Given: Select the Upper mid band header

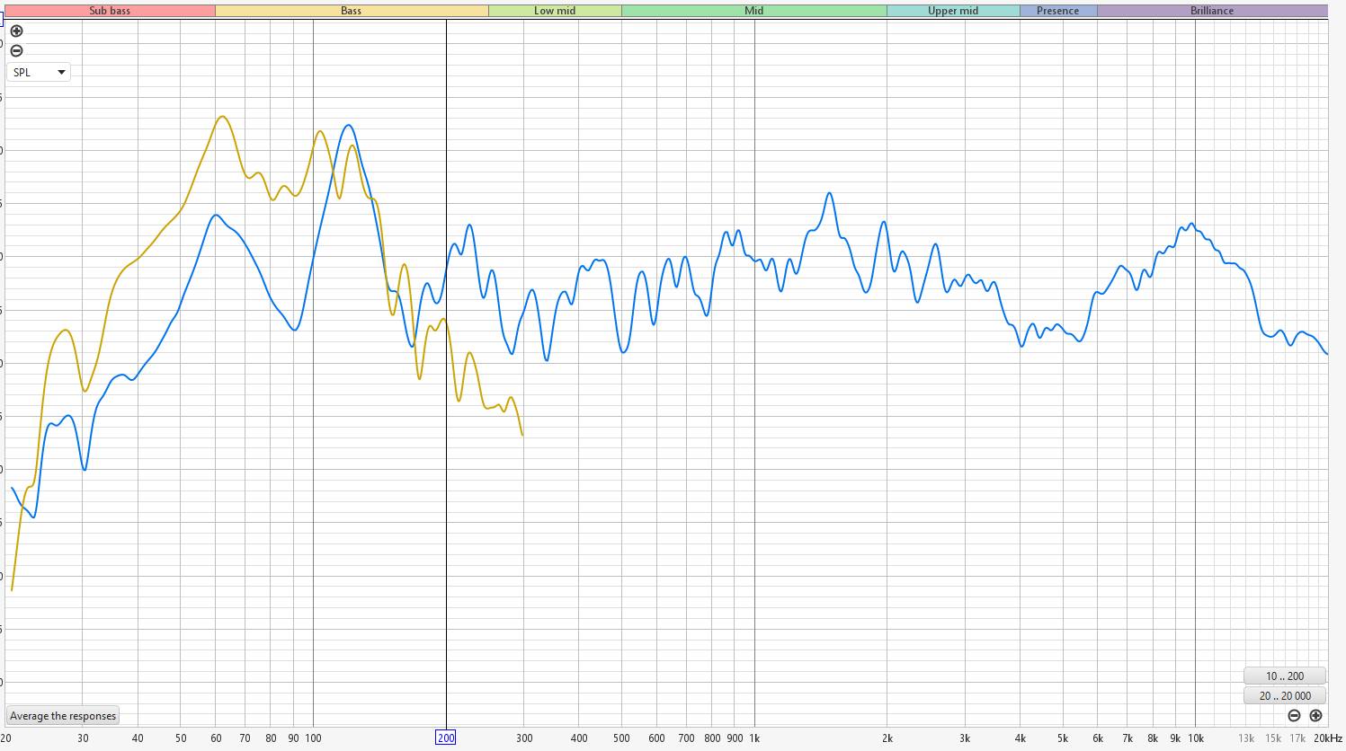Looking at the screenshot, I should [x=953, y=11].
